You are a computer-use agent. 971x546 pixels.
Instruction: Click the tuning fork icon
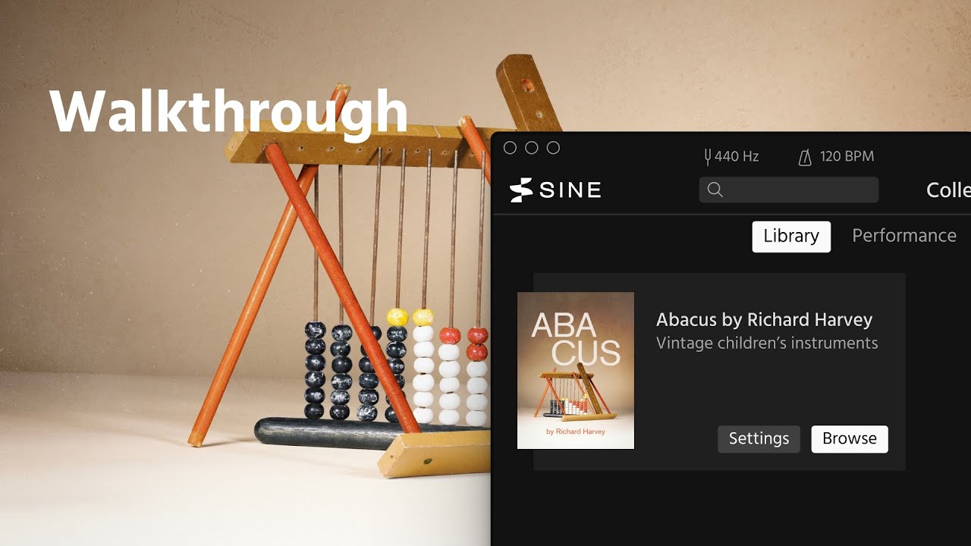click(x=707, y=157)
